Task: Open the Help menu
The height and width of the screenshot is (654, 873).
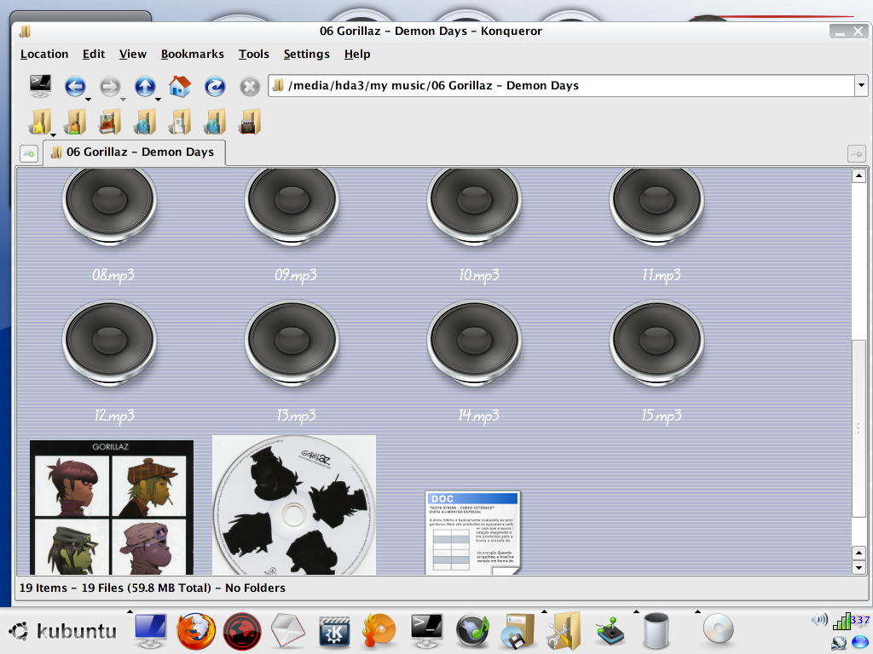Action: (x=357, y=54)
